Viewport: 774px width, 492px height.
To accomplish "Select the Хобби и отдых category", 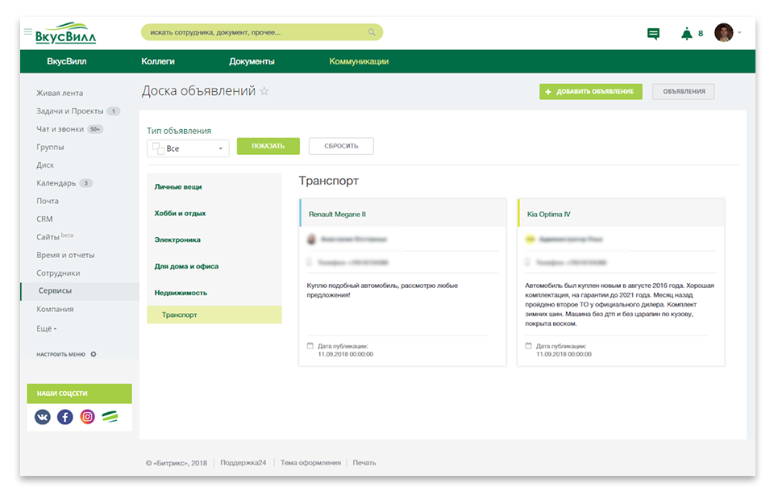I will pyautogui.click(x=180, y=214).
